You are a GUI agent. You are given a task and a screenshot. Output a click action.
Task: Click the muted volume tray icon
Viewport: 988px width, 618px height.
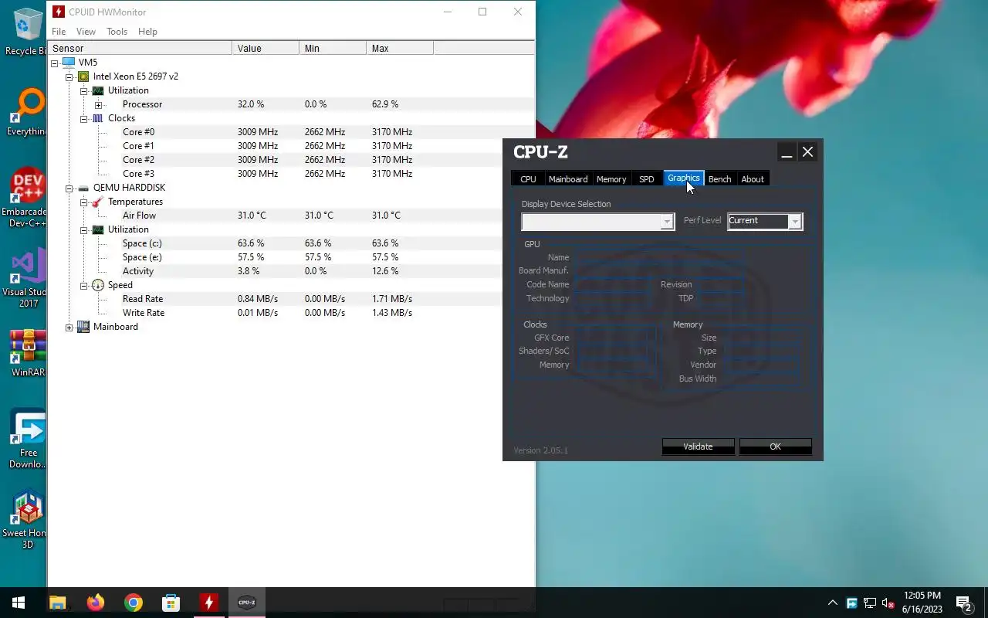888,603
